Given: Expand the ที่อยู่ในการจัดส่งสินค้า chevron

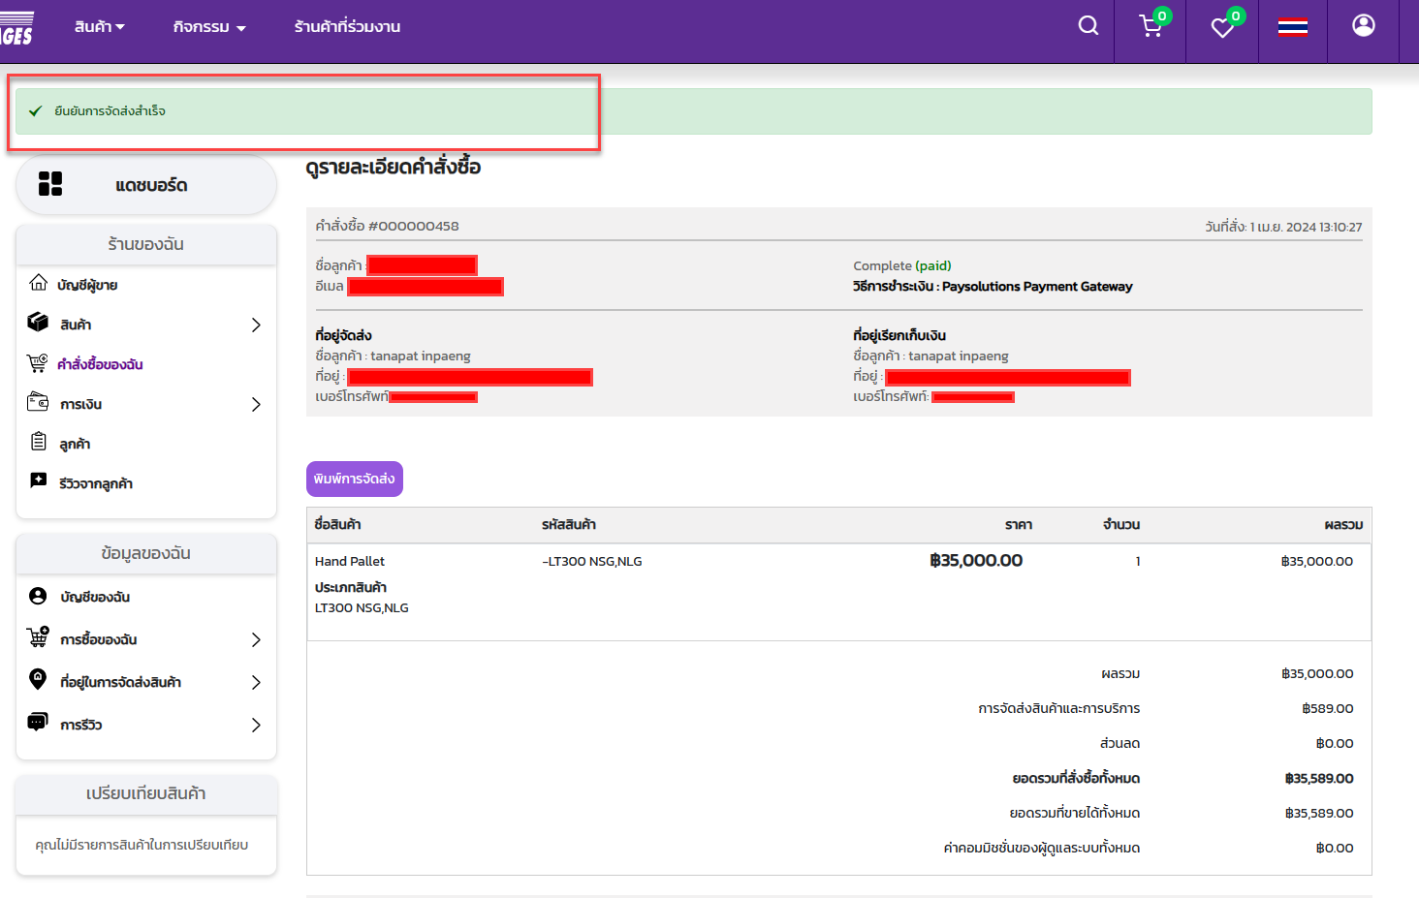Looking at the screenshot, I should coord(256,682).
